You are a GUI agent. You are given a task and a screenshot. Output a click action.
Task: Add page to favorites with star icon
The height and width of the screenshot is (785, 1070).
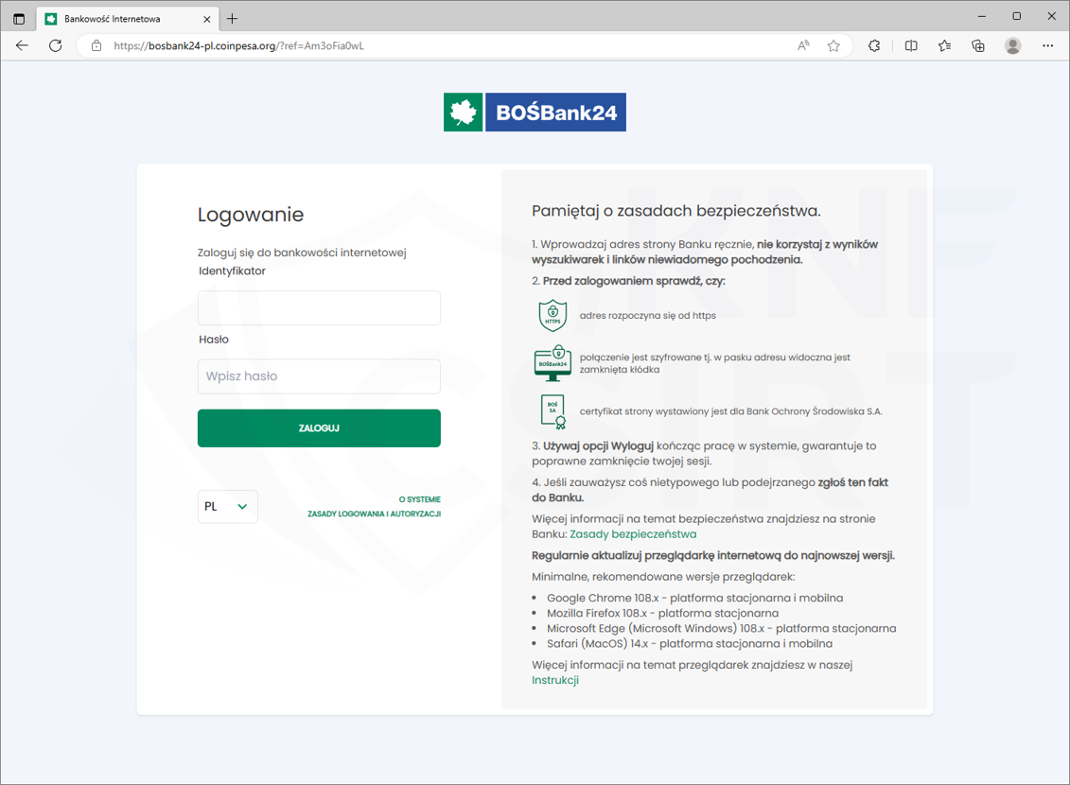tap(833, 45)
